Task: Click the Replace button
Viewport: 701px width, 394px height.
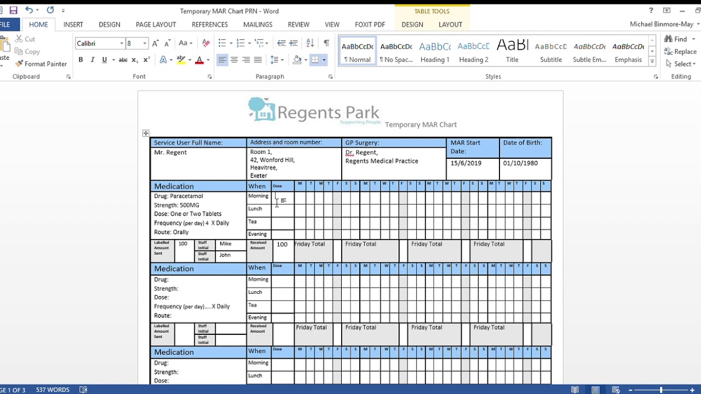Action: 680,51
